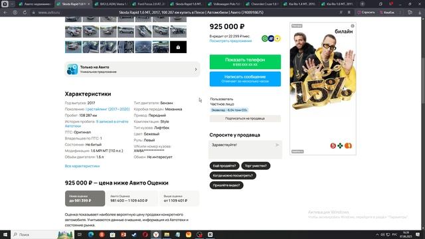Open Yandex Browser icon in the taskbar

point(156,234)
